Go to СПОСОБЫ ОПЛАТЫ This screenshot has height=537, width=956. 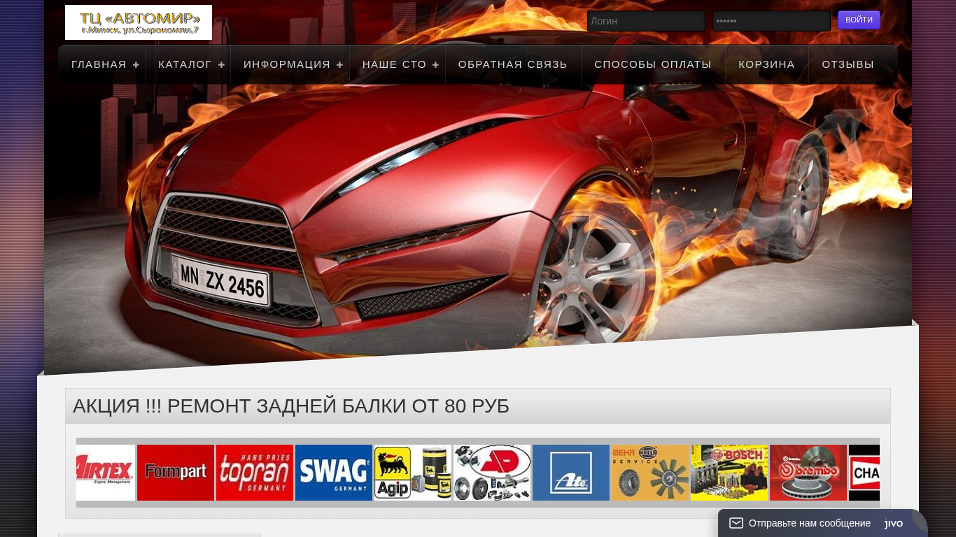point(653,64)
